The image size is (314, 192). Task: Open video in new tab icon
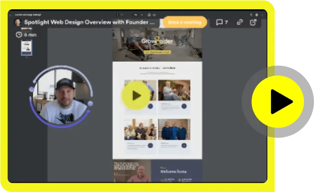[254, 22]
